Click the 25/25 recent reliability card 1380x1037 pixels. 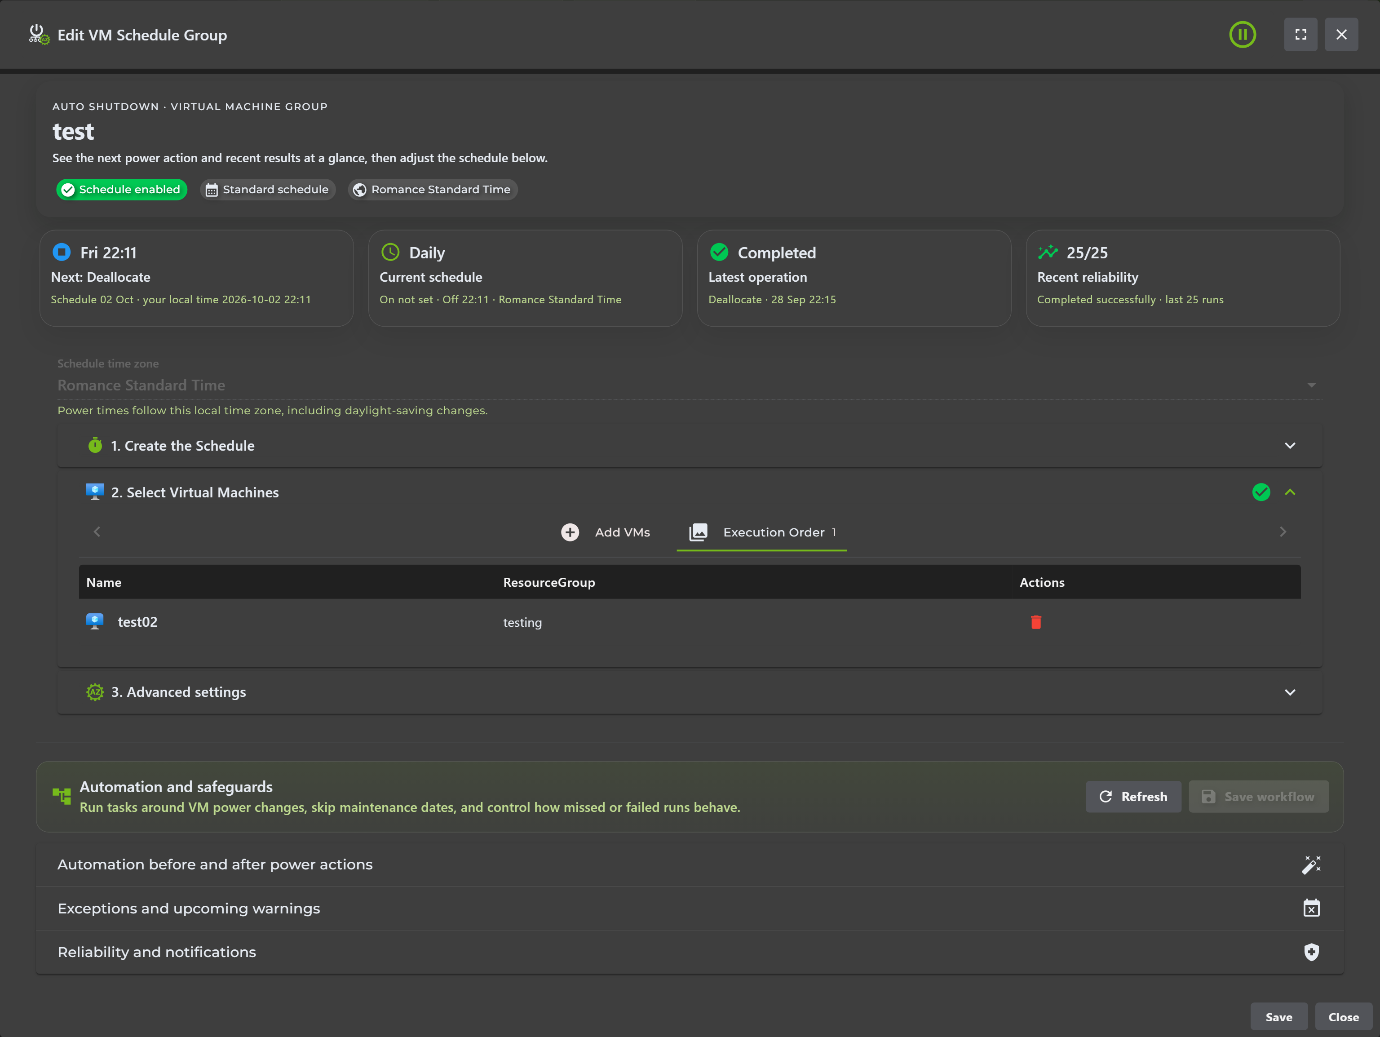[1183, 278]
